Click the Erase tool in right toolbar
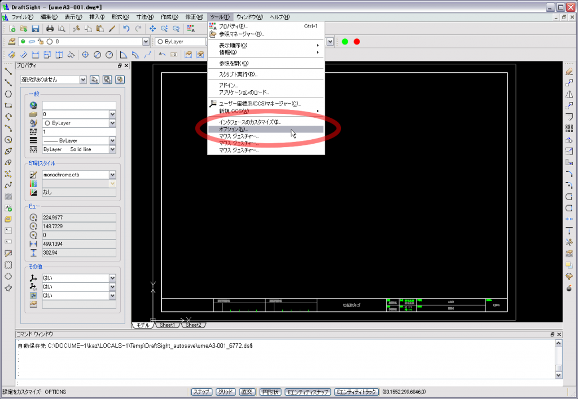578x399 pixels. tap(569, 72)
